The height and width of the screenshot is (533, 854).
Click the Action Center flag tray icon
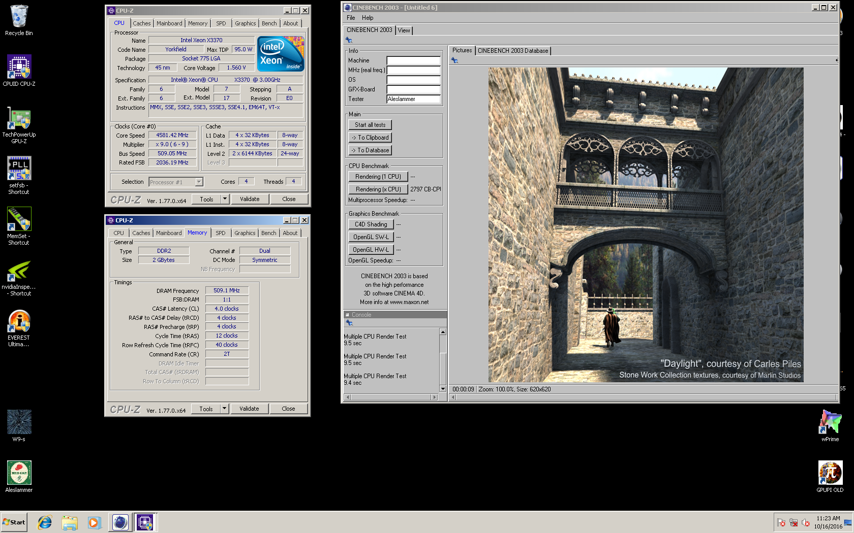781,523
